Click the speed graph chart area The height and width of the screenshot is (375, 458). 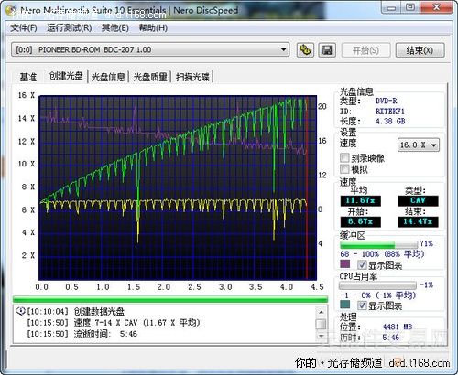[178, 187]
